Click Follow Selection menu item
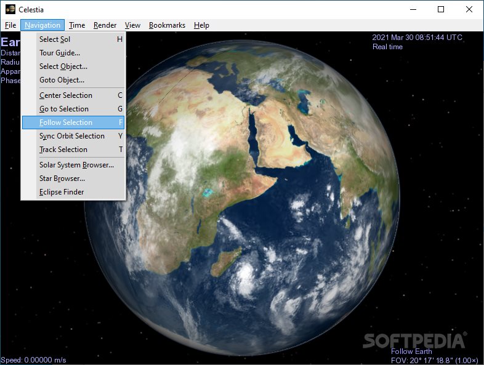The width and height of the screenshot is (484, 365). (x=73, y=122)
